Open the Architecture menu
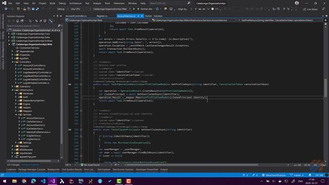 76,4
